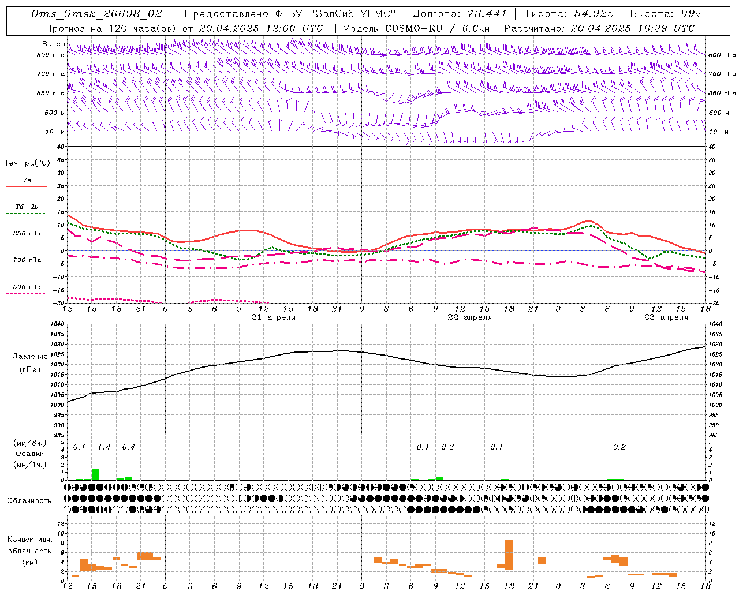Click the red line sample under "2м" legend
739x591 pixels.
click(27, 187)
